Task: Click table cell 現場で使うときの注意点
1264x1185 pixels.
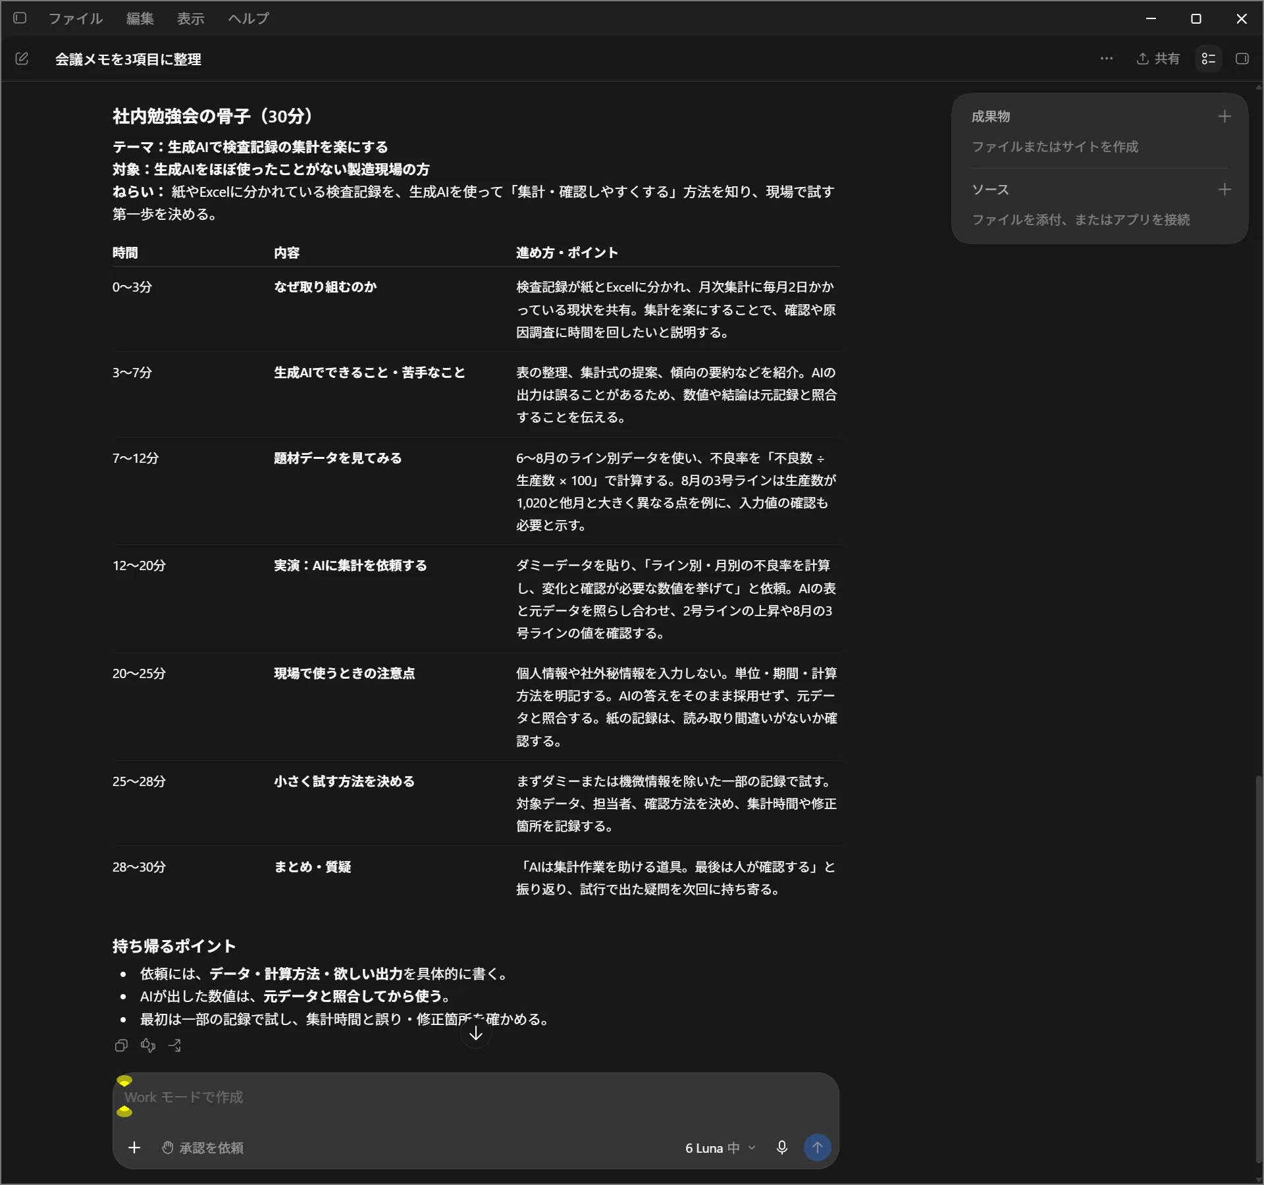Action: pyautogui.click(x=344, y=673)
